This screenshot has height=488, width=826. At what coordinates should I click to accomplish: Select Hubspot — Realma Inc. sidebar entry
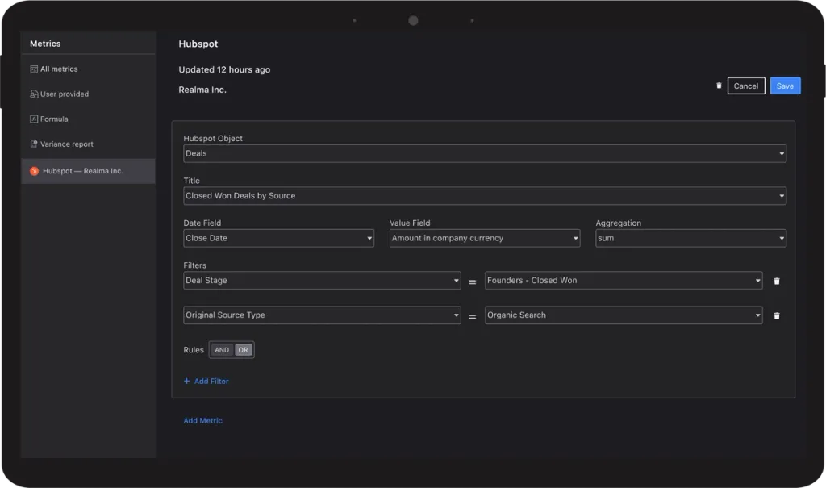click(89, 171)
